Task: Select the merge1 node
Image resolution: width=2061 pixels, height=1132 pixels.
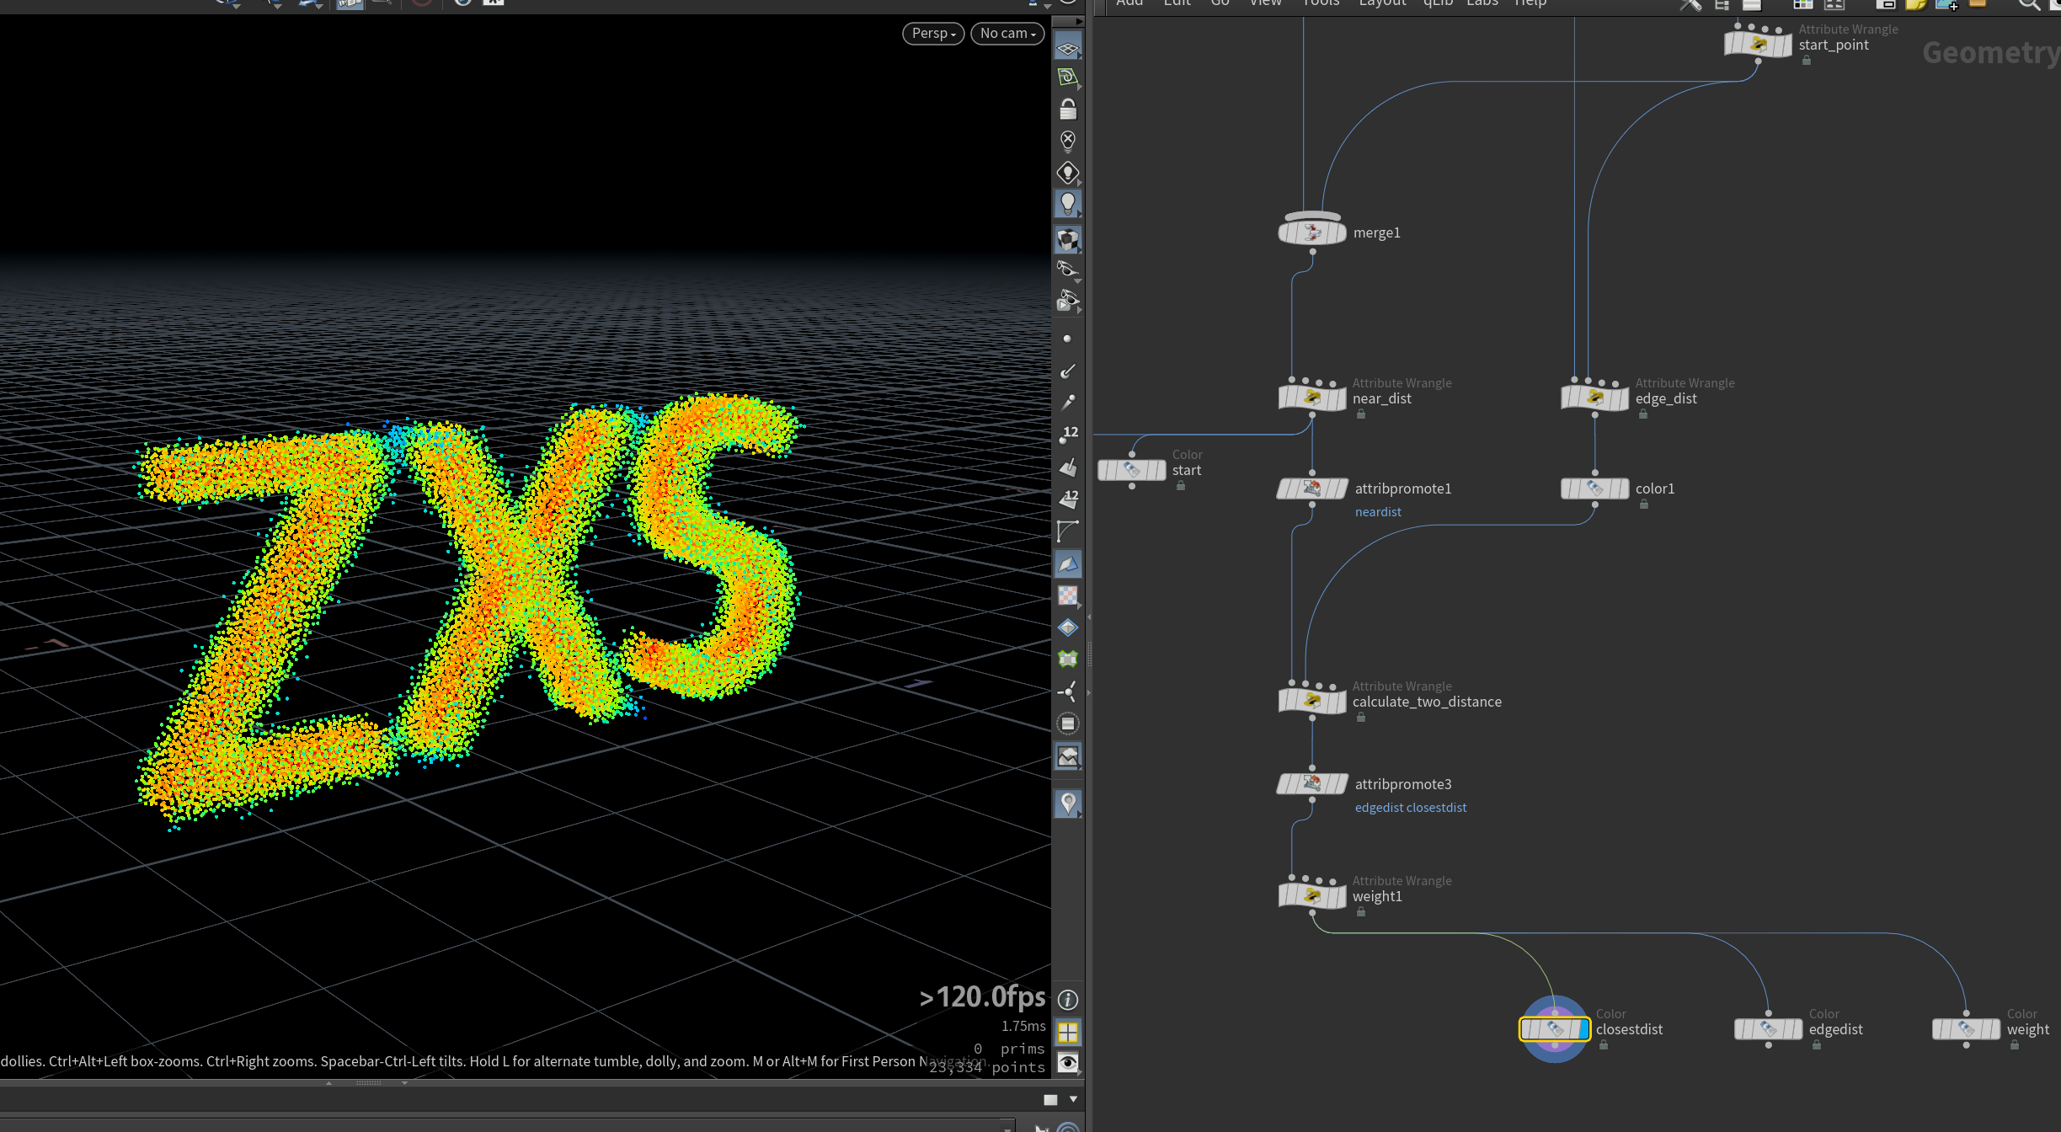Action: coord(1312,232)
